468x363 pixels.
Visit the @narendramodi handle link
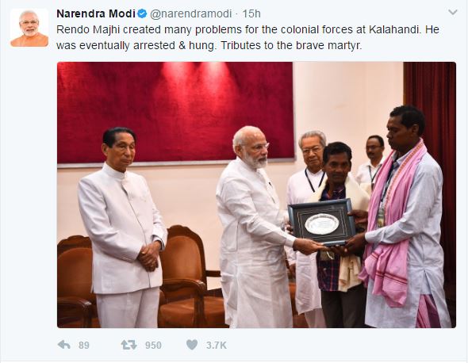pyautogui.click(x=190, y=13)
